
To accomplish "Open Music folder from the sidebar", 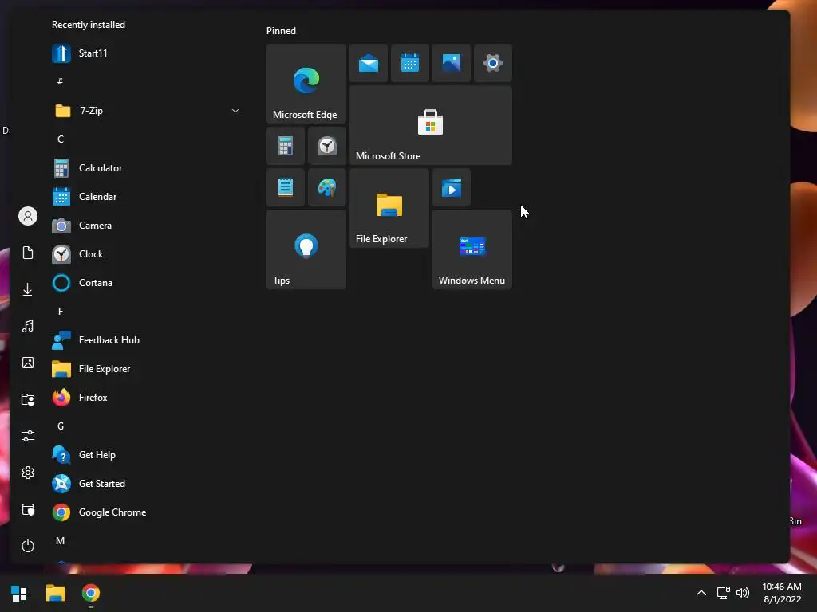I will [28, 326].
